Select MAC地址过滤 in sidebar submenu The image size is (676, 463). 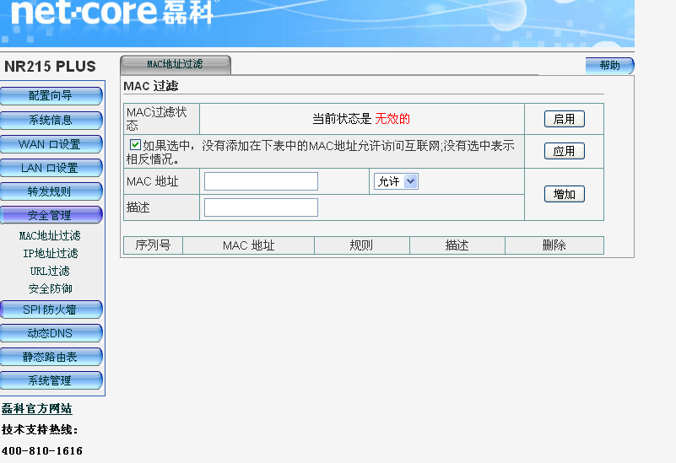point(50,236)
